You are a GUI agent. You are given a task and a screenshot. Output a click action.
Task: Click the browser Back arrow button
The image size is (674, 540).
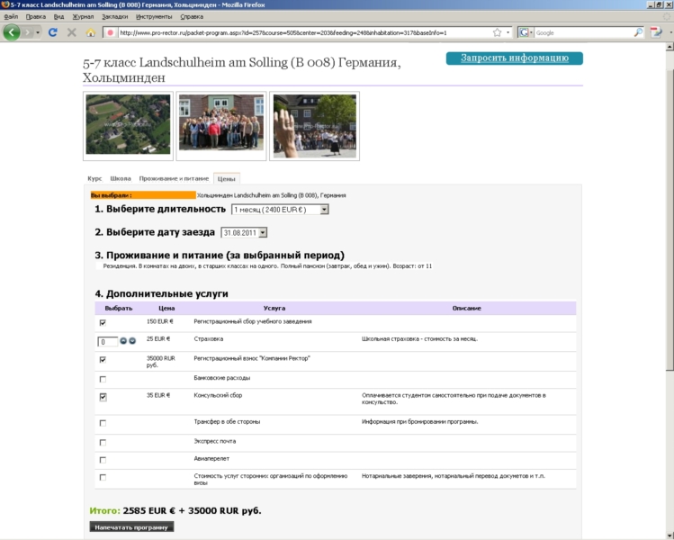tap(12, 32)
